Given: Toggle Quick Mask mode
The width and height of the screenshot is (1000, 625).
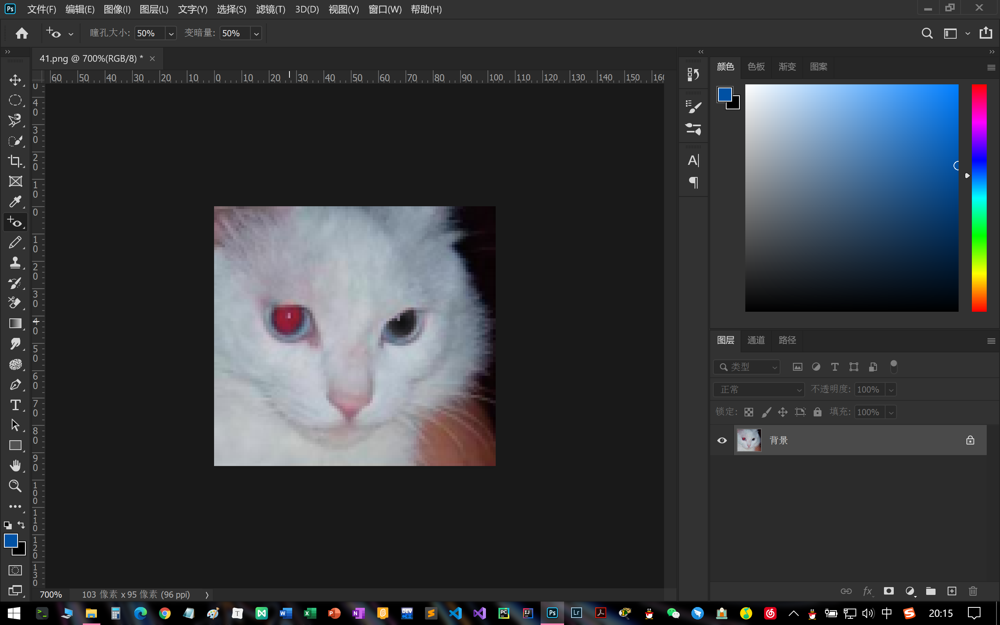Looking at the screenshot, I should (x=15, y=570).
